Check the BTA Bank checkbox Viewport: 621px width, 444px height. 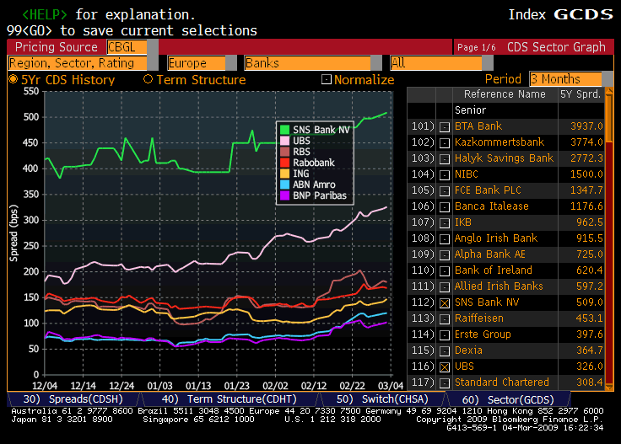click(445, 127)
